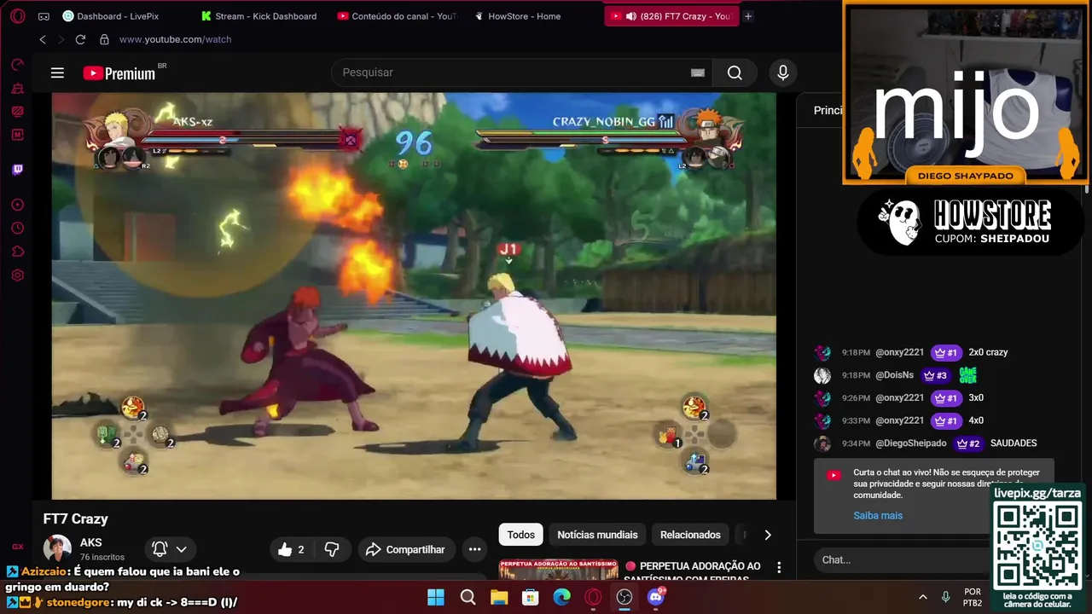Click the Saiba mais link in chat
The width and height of the screenshot is (1092, 614).
[878, 515]
